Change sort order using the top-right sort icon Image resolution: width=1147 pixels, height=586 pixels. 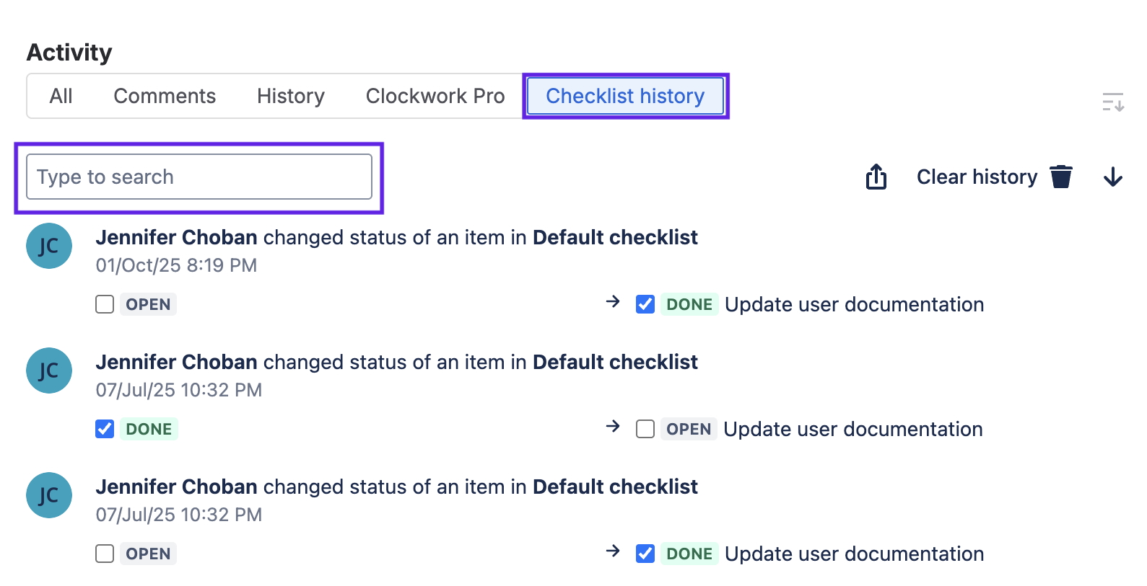click(1113, 103)
